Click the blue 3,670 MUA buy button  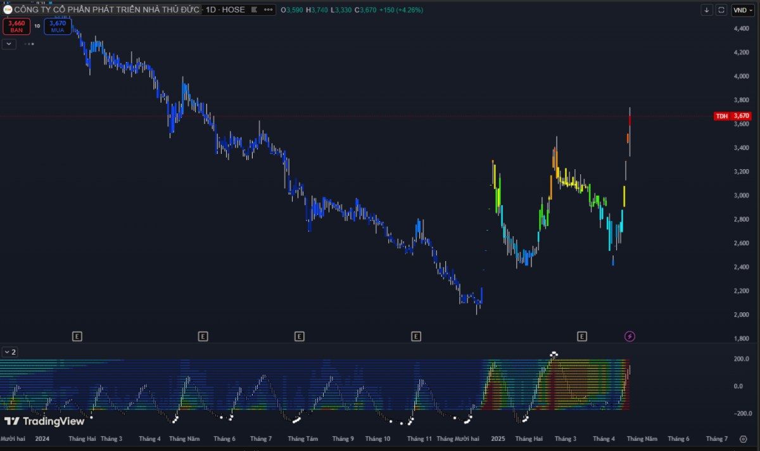(x=58, y=26)
